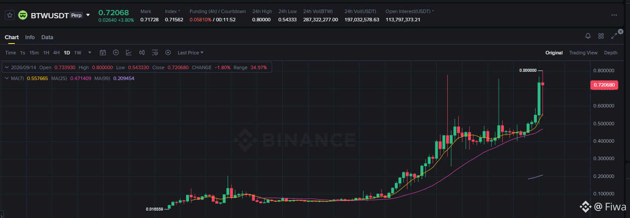Expand the BTWUSDT pair selector arrow
The image size is (630, 218).
tap(88, 15)
